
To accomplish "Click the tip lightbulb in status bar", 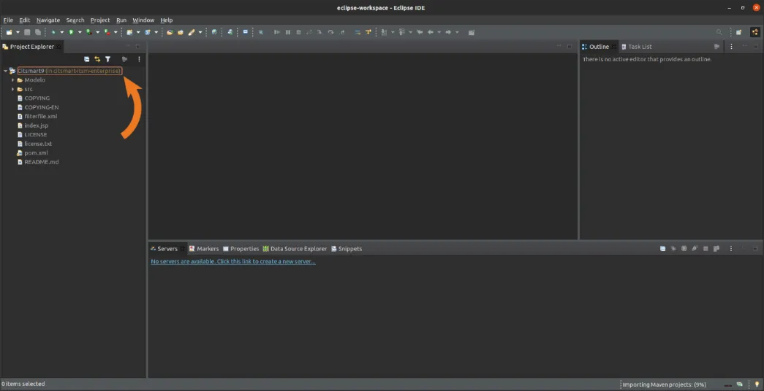I will coord(757,384).
